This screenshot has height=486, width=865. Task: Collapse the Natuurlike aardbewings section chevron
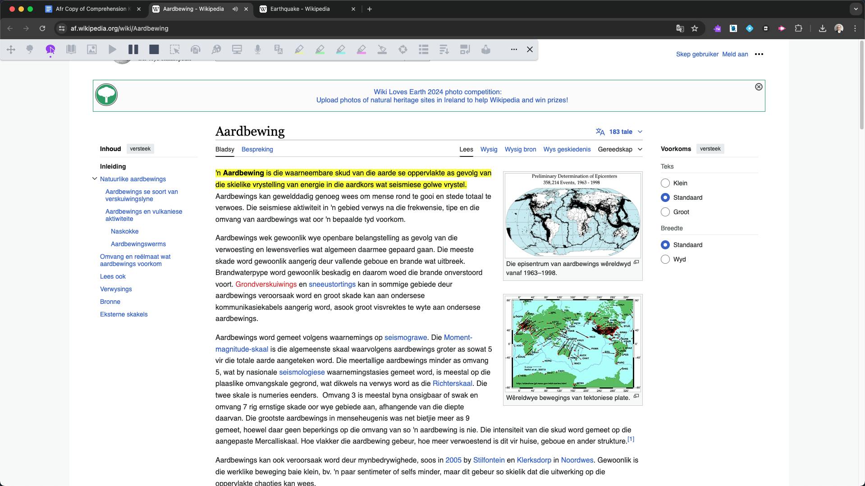[x=95, y=179]
